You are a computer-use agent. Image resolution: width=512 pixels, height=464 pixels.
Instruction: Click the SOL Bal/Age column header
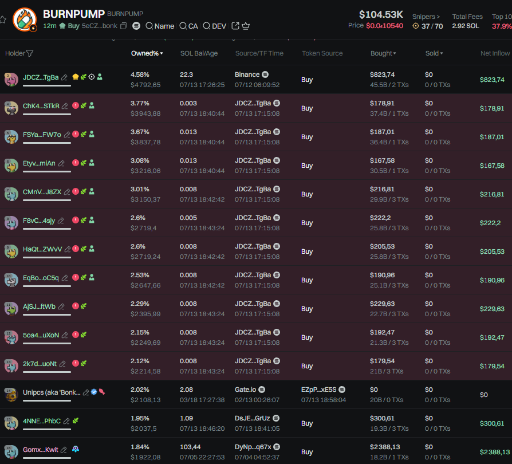click(x=199, y=53)
